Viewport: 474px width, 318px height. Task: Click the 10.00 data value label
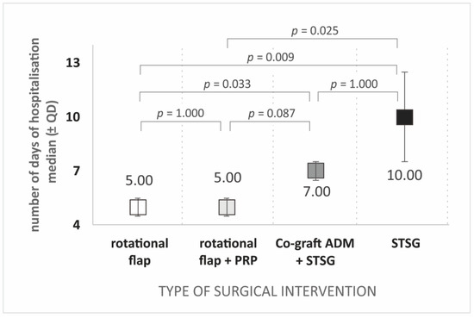tap(404, 175)
